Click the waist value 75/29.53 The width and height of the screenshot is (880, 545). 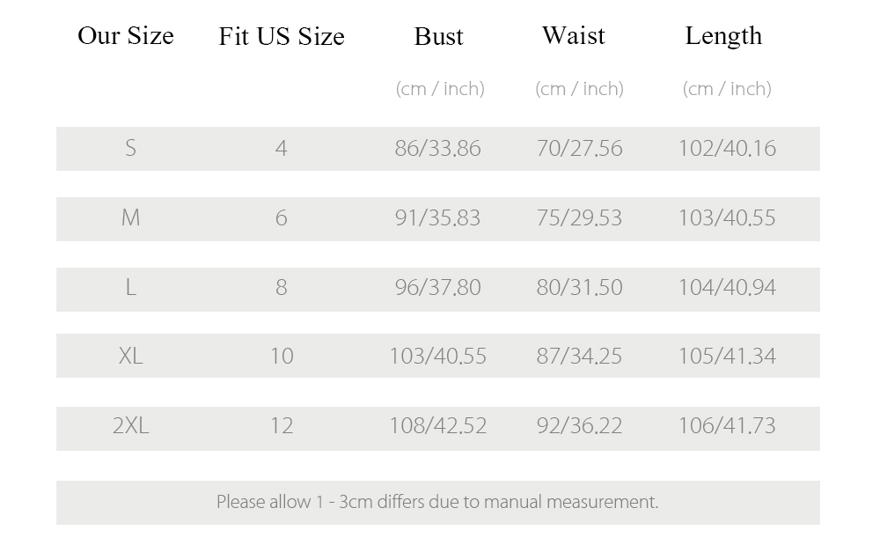[579, 217]
